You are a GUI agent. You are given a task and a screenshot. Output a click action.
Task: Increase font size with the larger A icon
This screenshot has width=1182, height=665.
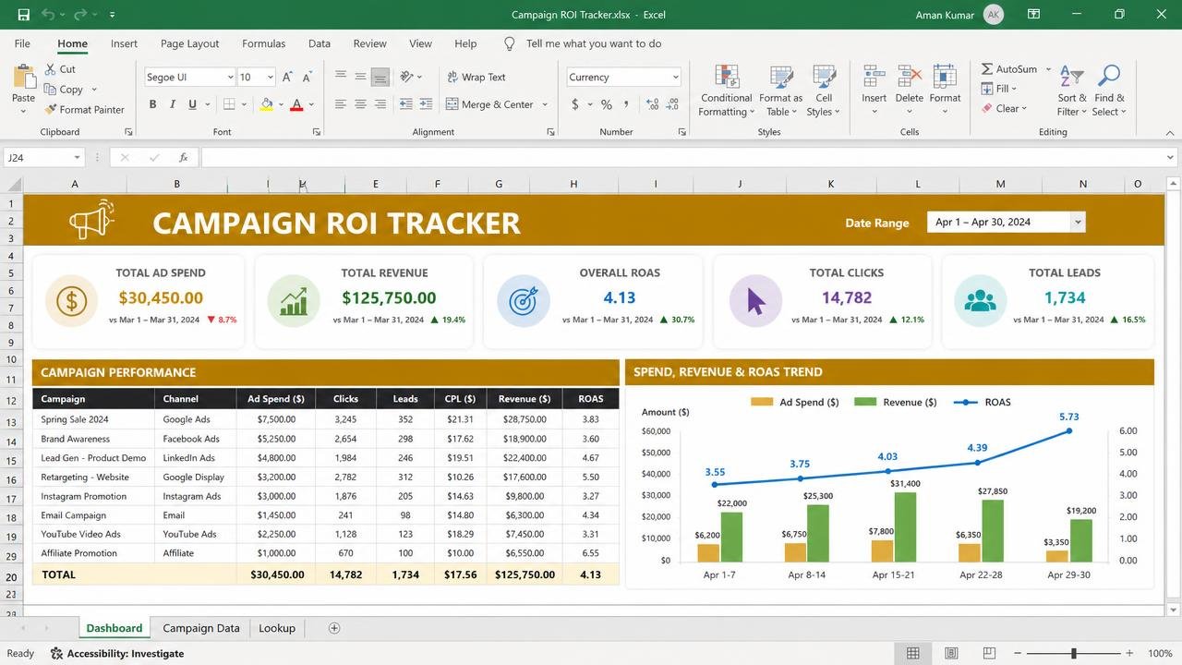pos(287,78)
